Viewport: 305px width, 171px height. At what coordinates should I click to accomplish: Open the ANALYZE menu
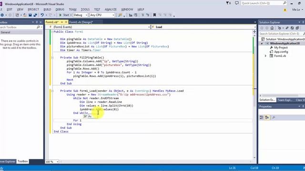(111, 9)
